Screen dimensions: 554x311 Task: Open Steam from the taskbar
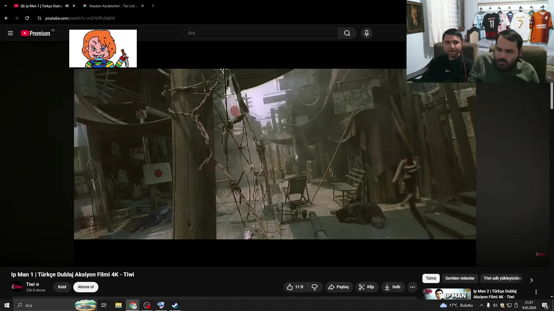click(175, 305)
